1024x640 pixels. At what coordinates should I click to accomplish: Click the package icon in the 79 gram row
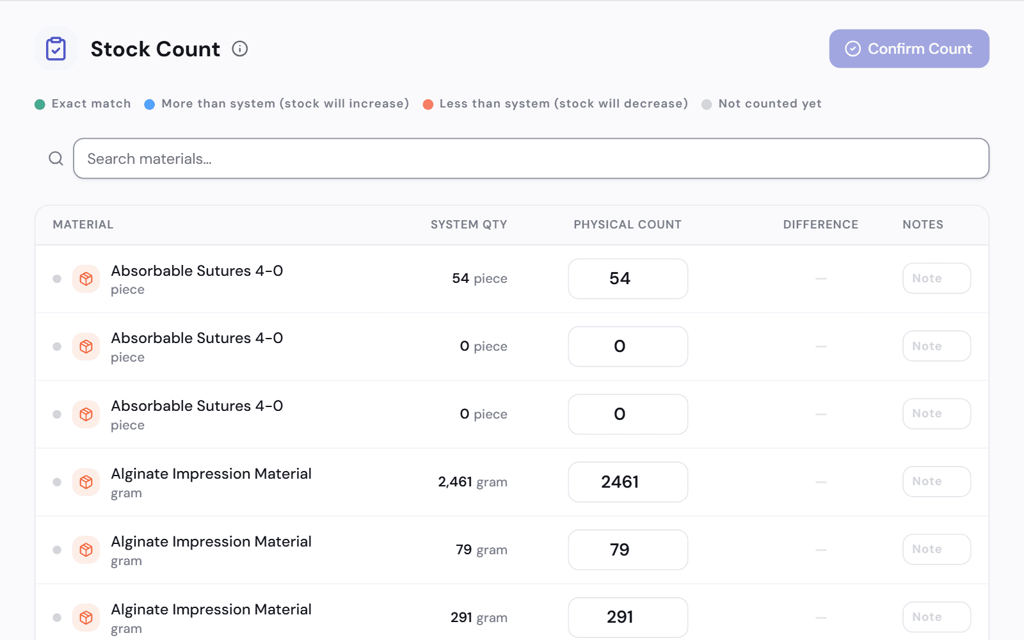(86, 550)
